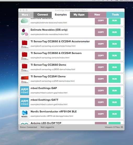
Task: Click the Estimote Nearables stickers icon
Action: 25,32
